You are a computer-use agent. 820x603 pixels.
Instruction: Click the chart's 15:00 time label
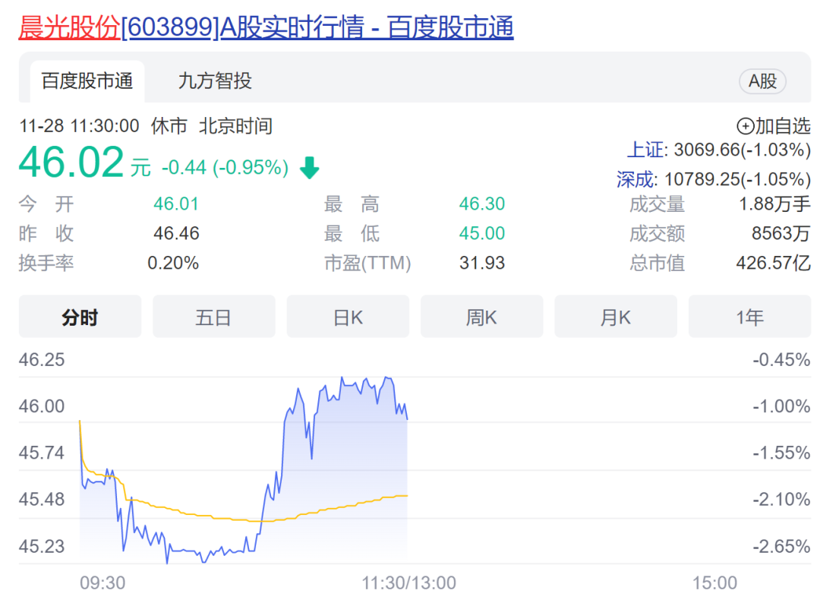pos(715,582)
